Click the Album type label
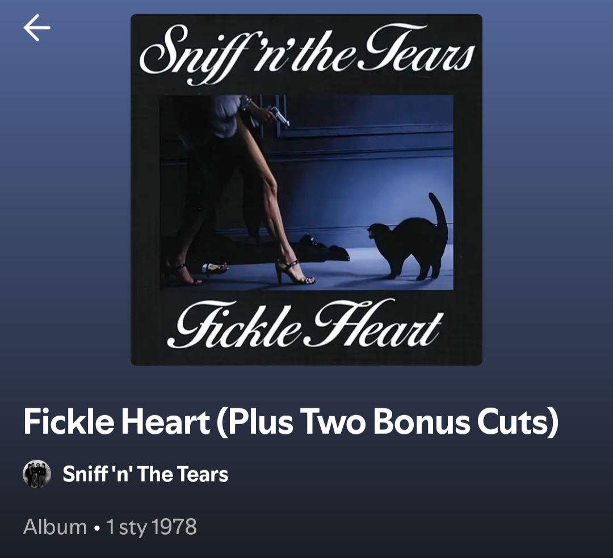This screenshot has height=558, width=613. (x=54, y=527)
